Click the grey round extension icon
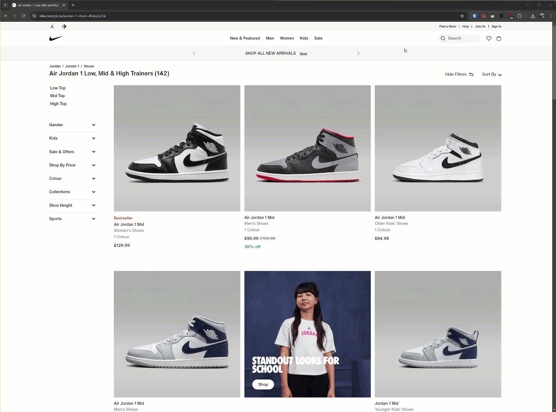The image size is (556, 412). tap(493, 16)
